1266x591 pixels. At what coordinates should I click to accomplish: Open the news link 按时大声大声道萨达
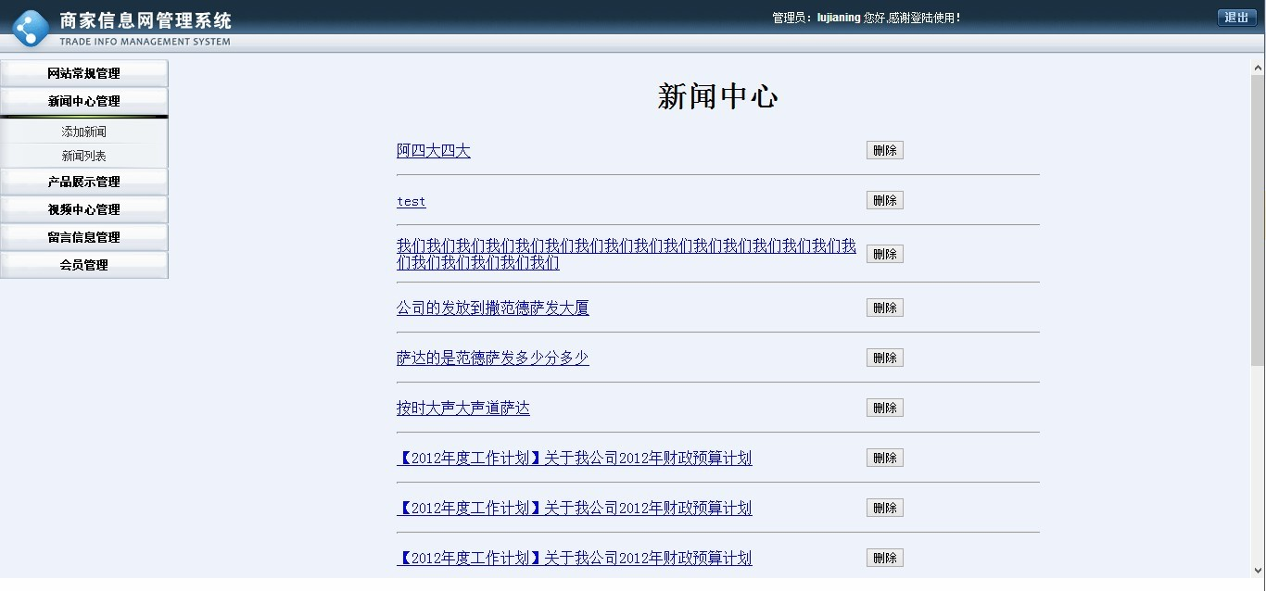pyautogui.click(x=463, y=408)
